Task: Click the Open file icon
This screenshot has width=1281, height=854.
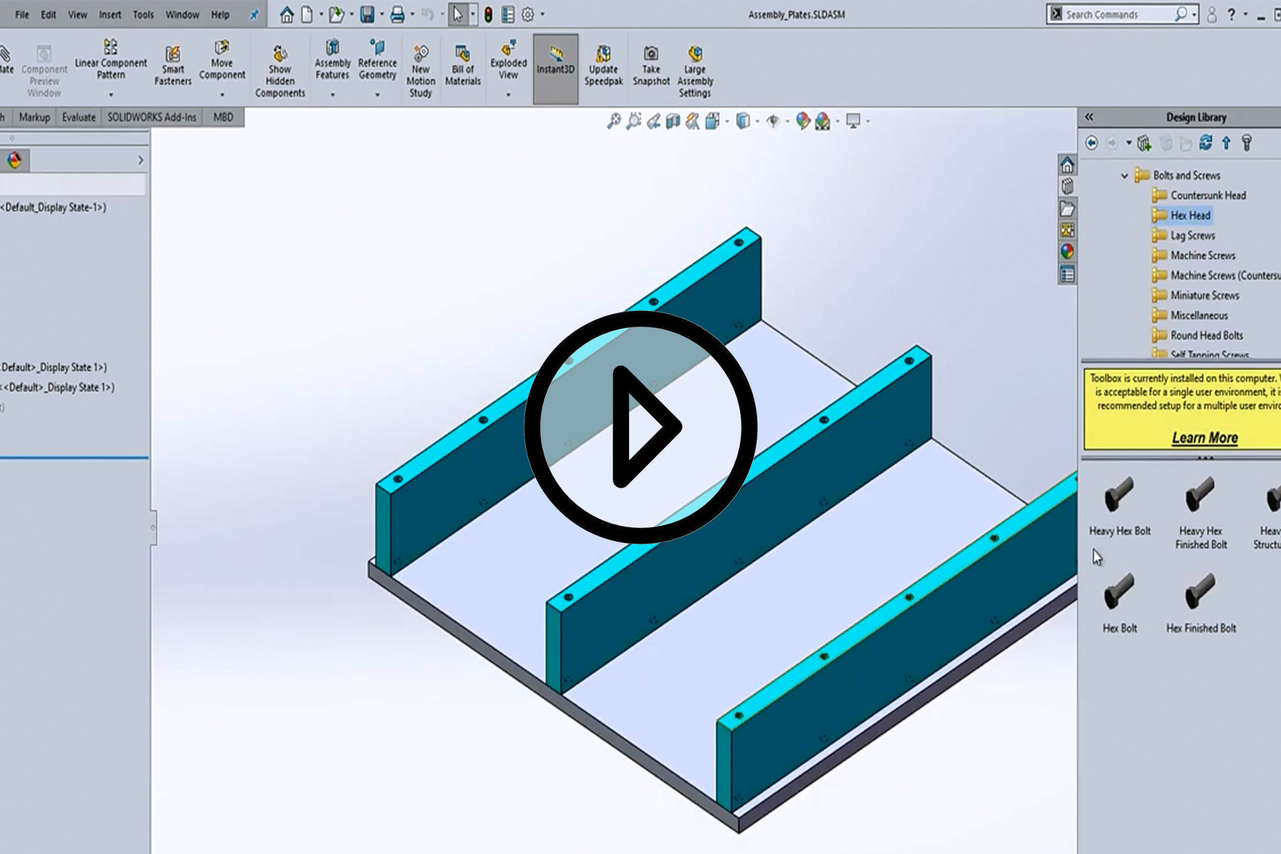Action: [336, 14]
